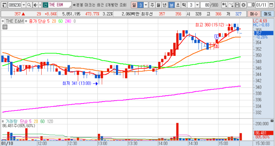Viewport: 275px width, 146px height.
Task: Click the minute interval value 3 field
Action: [x=191, y=5]
